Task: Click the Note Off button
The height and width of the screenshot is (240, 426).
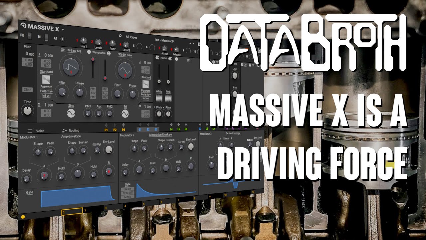Action: point(127,193)
